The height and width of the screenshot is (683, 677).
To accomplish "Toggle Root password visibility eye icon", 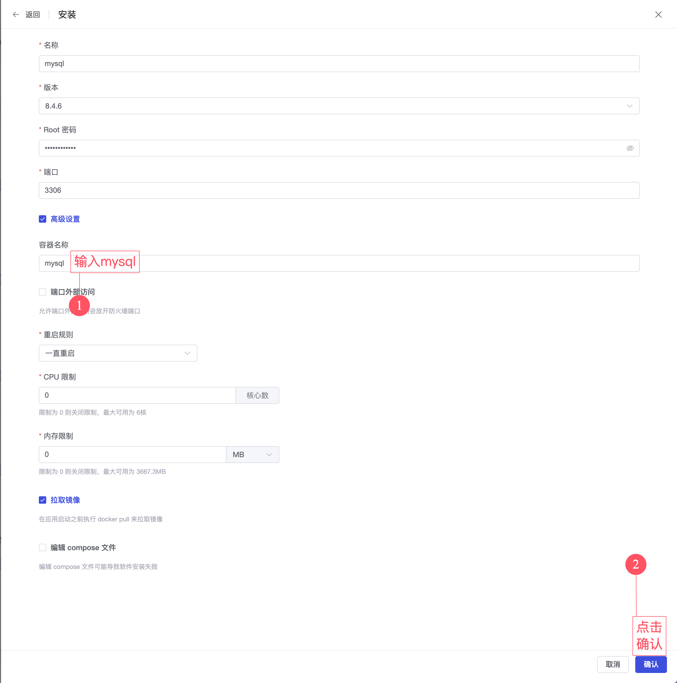I will [x=630, y=148].
